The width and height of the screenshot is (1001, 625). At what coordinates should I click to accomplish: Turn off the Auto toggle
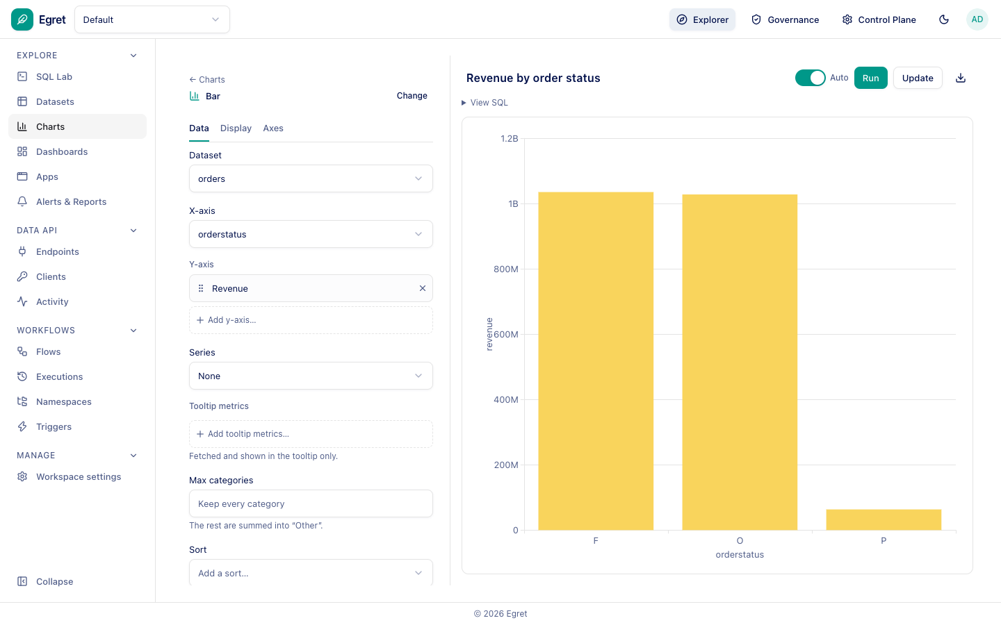(x=810, y=78)
